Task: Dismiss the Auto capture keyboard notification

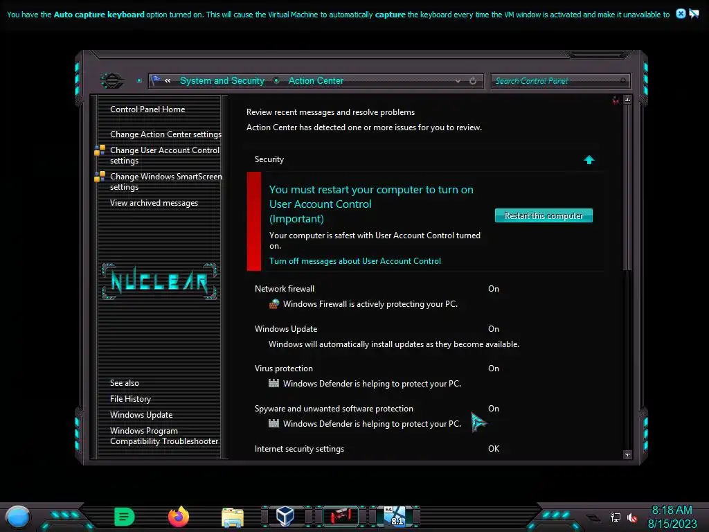Action: click(681, 14)
